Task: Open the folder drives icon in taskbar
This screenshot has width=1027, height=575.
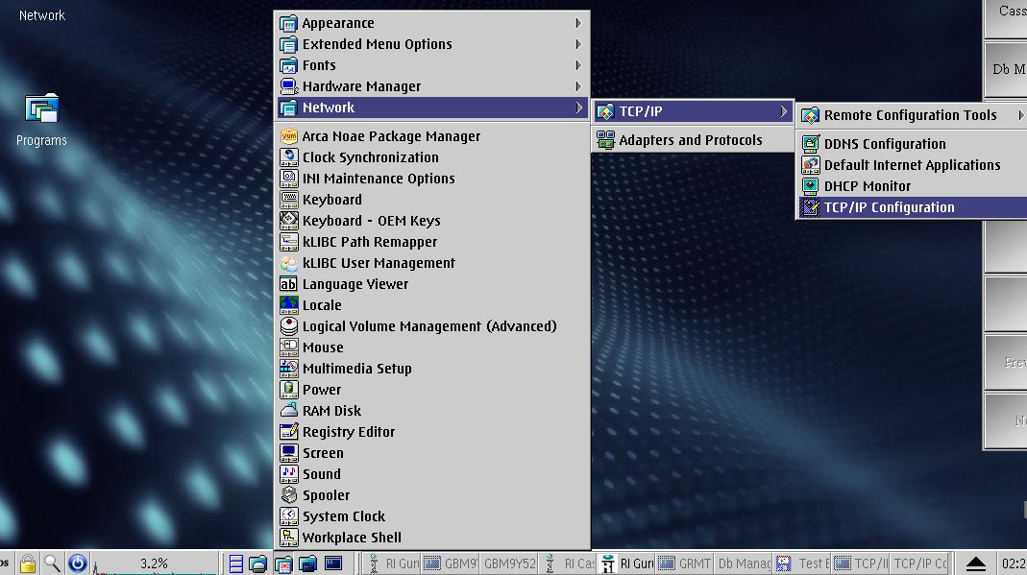Action: click(x=258, y=563)
